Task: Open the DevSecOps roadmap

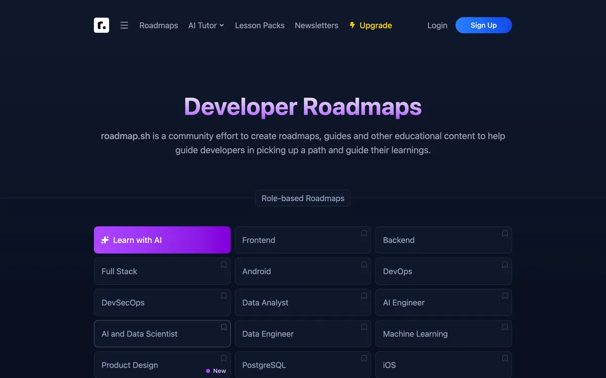Action: (x=162, y=302)
